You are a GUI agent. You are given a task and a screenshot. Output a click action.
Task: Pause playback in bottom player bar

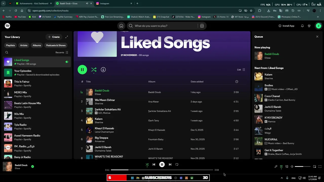coord(162,165)
